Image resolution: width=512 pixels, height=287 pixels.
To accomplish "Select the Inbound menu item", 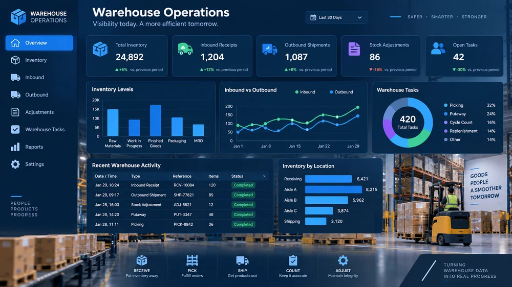I will click(39, 77).
